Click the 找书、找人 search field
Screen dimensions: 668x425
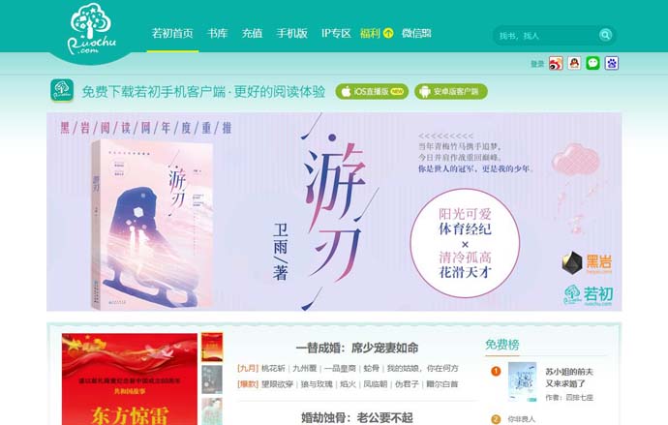(x=547, y=36)
